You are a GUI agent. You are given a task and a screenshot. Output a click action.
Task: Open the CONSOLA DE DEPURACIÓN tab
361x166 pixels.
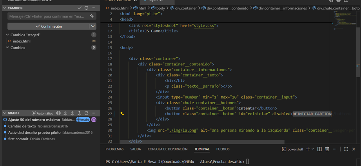[168, 149]
